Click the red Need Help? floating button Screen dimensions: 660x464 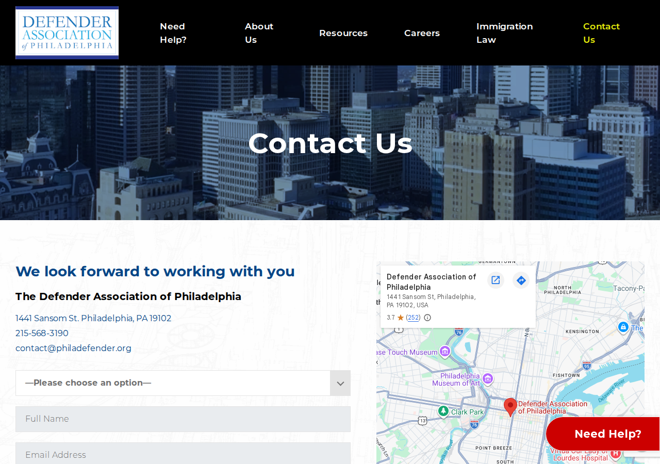[x=603, y=434]
